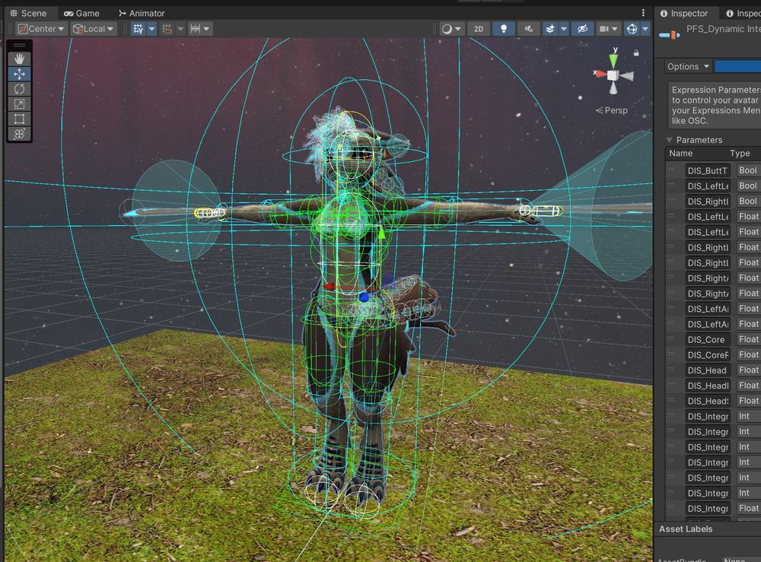Open the grid snapping options arrow
The height and width of the screenshot is (562, 761).
pyautogui.click(x=180, y=29)
